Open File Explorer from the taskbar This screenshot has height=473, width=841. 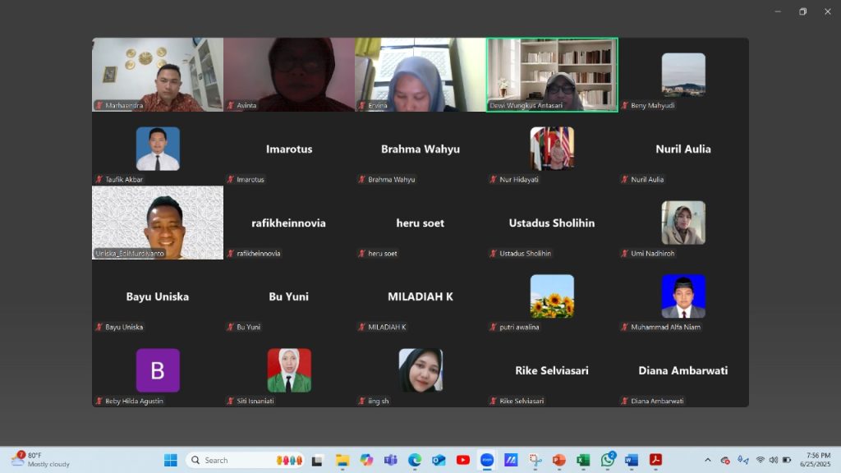tap(342, 460)
